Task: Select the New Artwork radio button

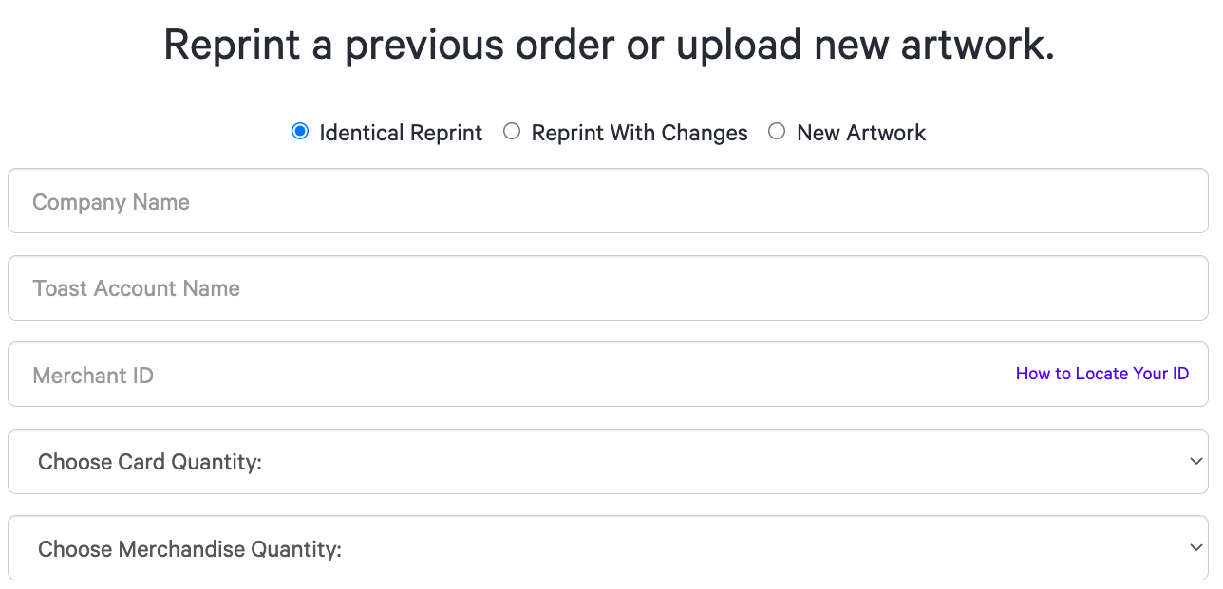Action: [777, 132]
